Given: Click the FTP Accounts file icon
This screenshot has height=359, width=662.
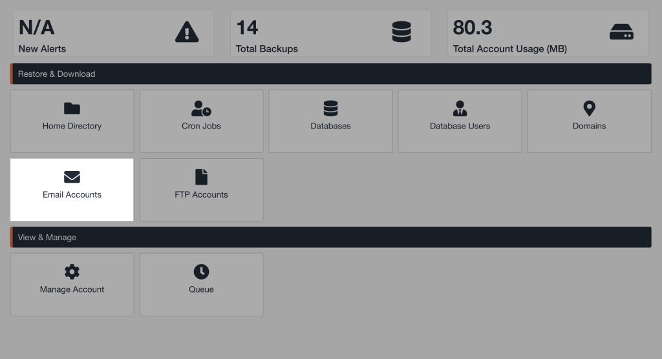Looking at the screenshot, I should (x=201, y=177).
